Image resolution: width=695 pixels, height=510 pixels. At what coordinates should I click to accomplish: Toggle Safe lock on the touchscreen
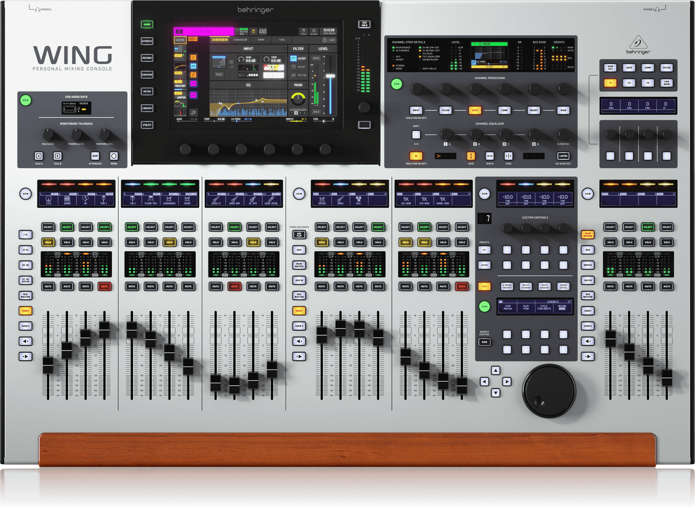[x=329, y=40]
